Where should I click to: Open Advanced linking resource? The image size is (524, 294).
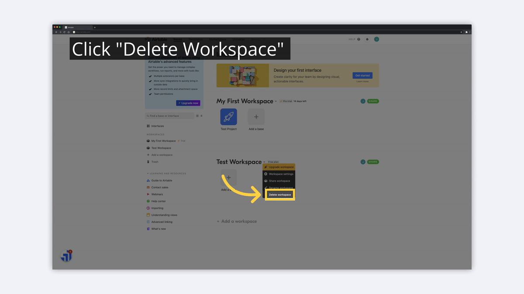(x=160, y=222)
